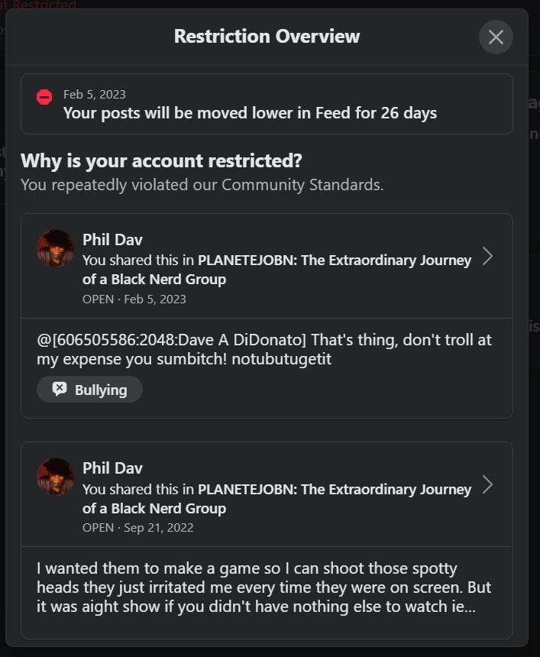This screenshot has height=657, width=540.
Task: Click the Bullying violation label
Action: pyautogui.click(x=100, y=390)
